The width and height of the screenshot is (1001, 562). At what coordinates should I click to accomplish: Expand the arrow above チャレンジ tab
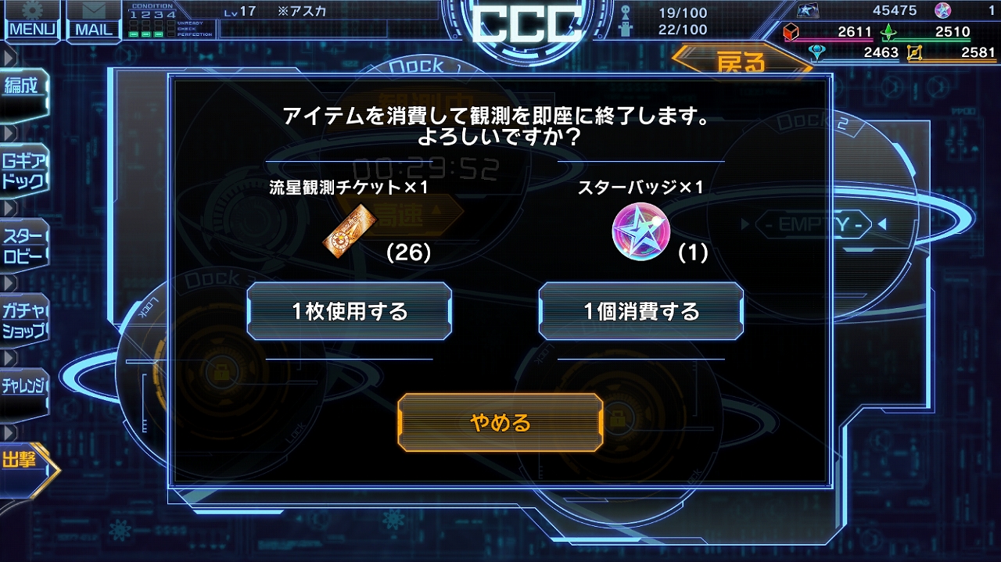(x=10, y=357)
